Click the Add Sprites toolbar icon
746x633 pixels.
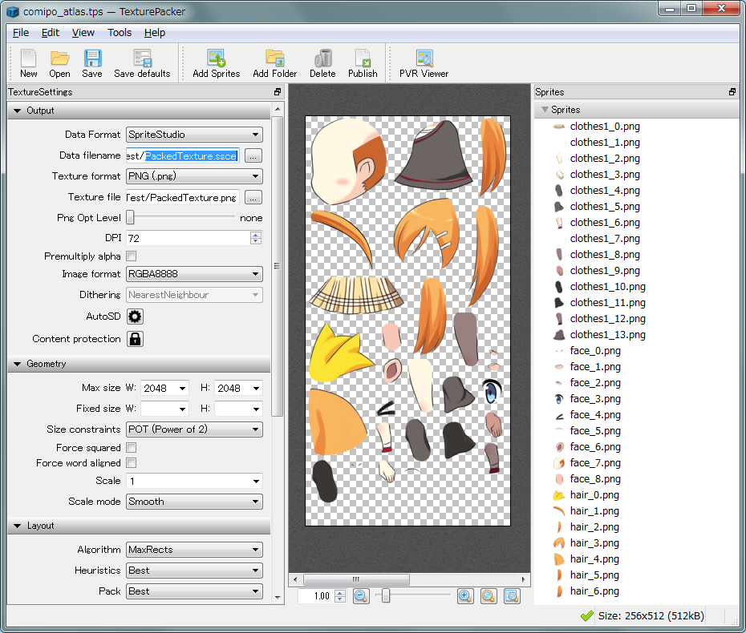(216, 58)
